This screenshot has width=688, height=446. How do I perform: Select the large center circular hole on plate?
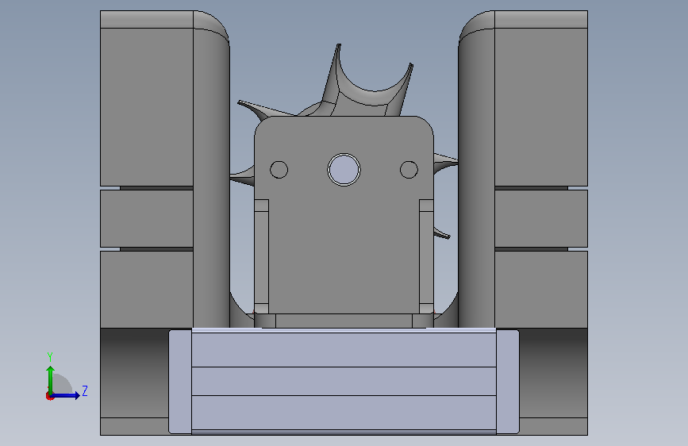pyautogui.click(x=344, y=170)
